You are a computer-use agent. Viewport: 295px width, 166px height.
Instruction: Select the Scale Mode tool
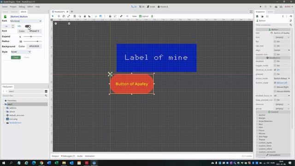(x=69, y=16)
